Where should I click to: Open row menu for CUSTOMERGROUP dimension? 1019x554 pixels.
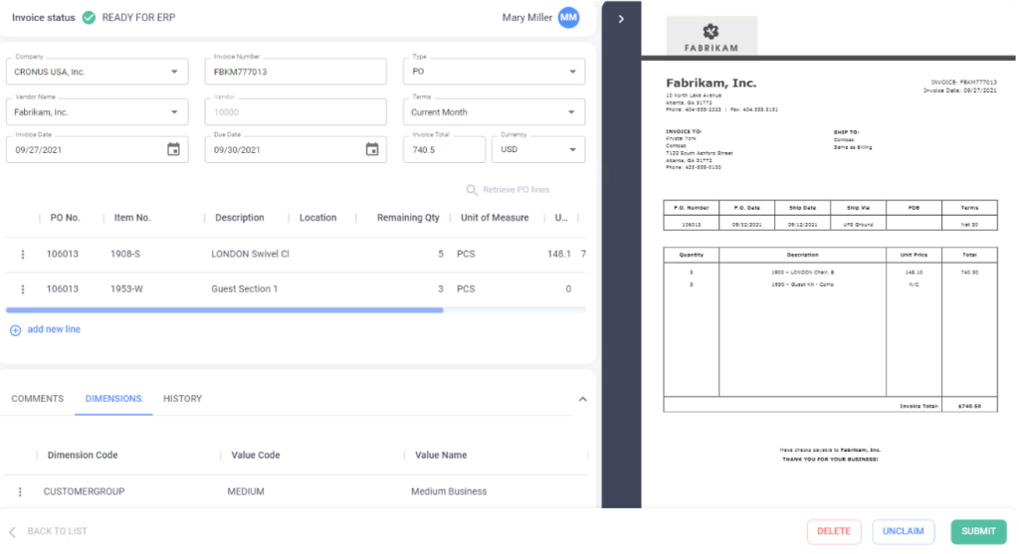click(20, 491)
